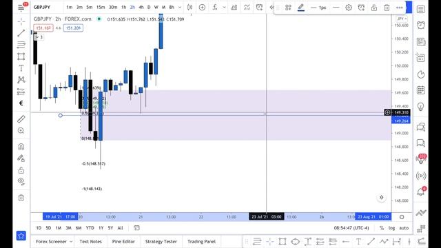
Task: Toggle percent scale mode
Action: (x=381, y=228)
